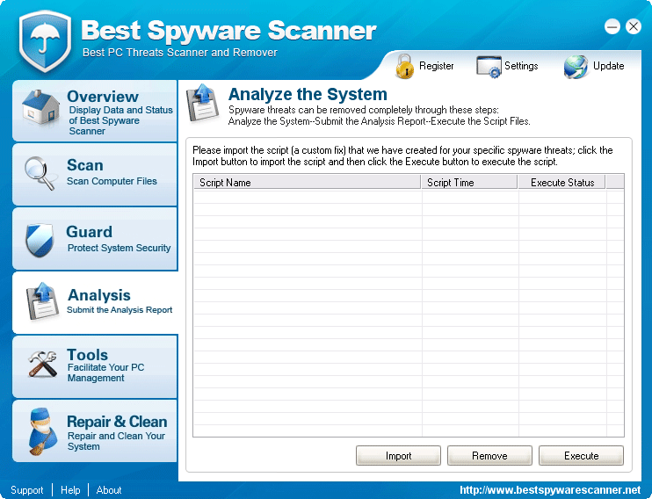The image size is (652, 499).
Task: Switch to the Overview section
Action: click(x=95, y=111)
